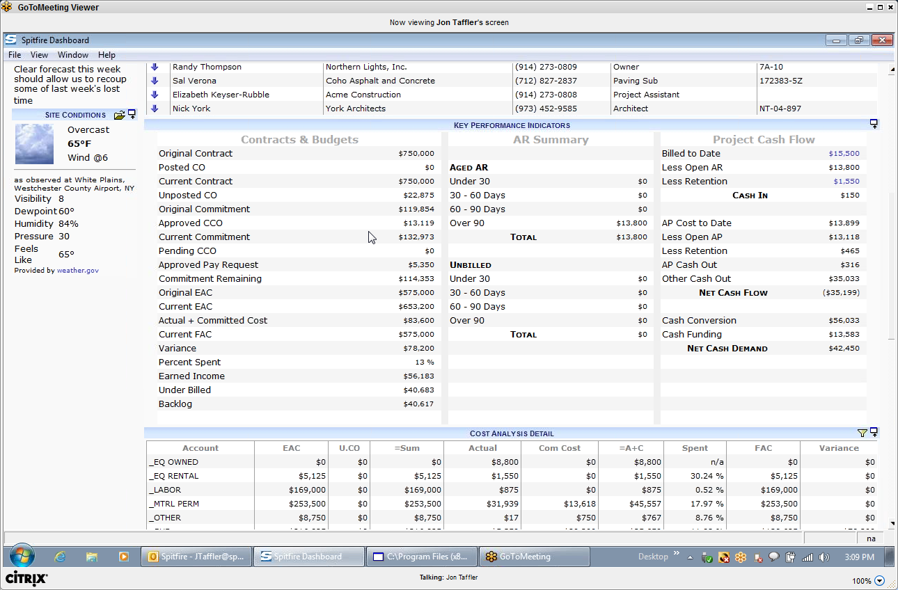Open the Citrix zoom level dropdown
The width and height of the screenshot is (898, 590).
(879, 580)
